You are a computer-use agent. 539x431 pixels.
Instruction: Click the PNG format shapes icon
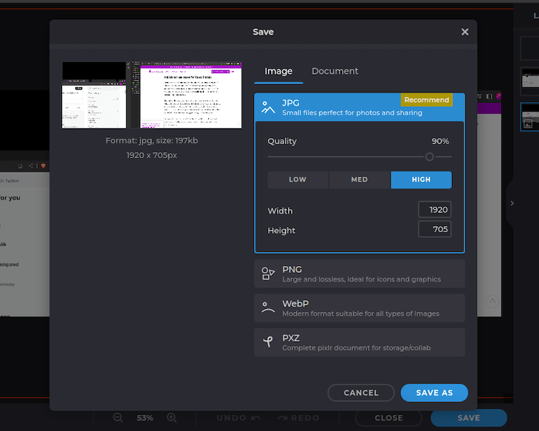pos(268,274)
